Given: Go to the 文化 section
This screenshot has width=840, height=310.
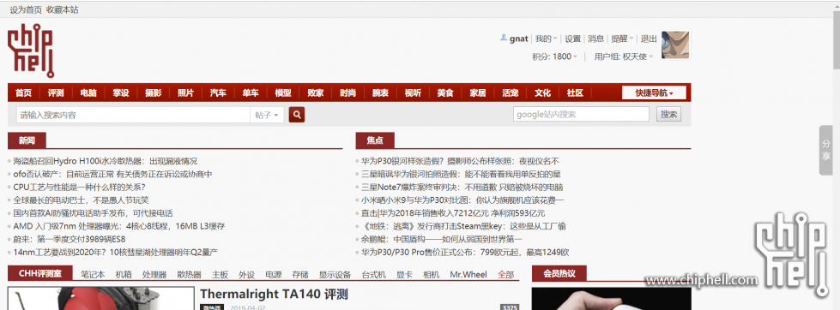Looking at the screenshot, I should tap(542, 92).
